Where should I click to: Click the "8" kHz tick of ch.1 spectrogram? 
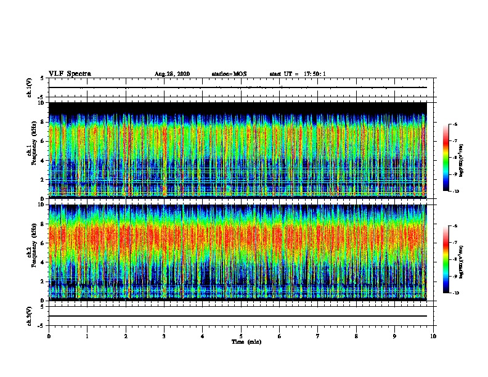[43, 122]
